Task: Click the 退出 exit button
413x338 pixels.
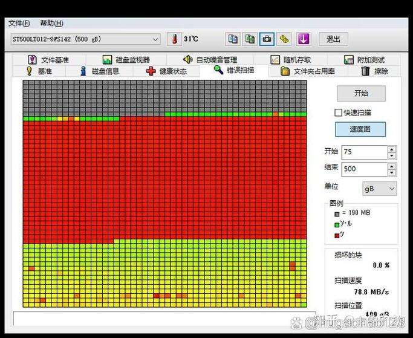Action: point(333,39)
